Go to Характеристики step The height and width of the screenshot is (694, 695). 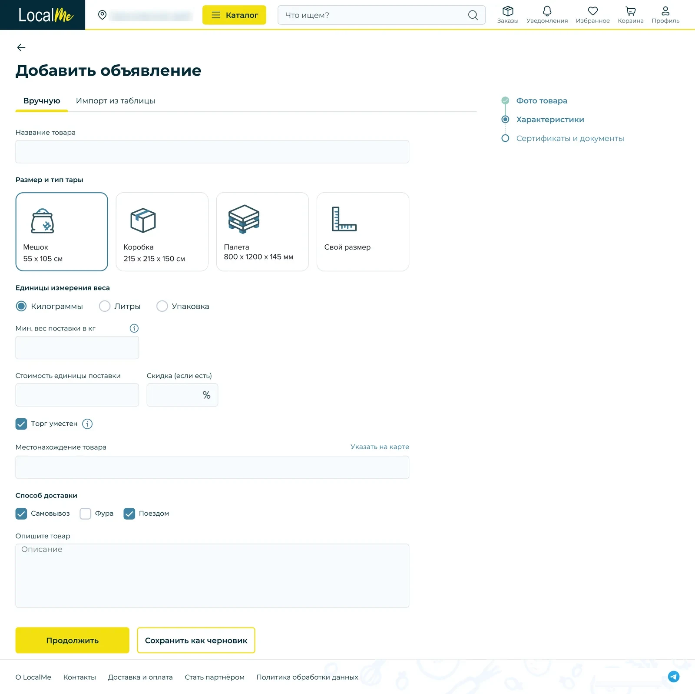point(550,120)
